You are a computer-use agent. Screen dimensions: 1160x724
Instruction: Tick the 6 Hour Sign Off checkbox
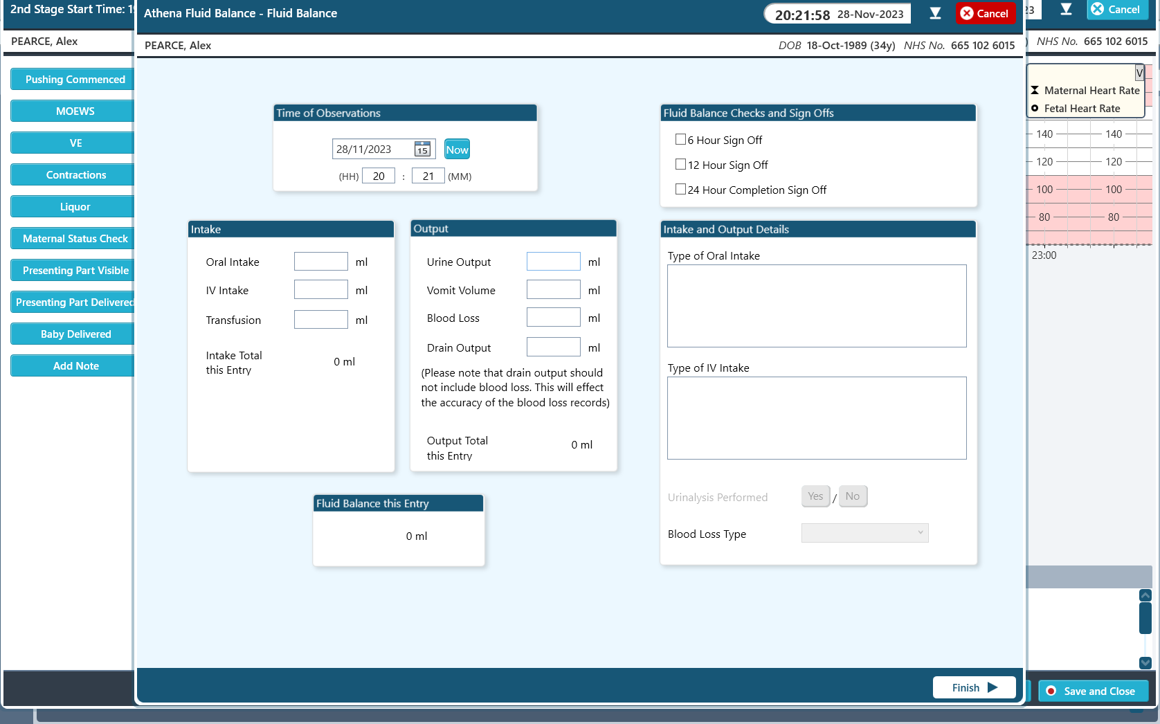click(680, 139)
